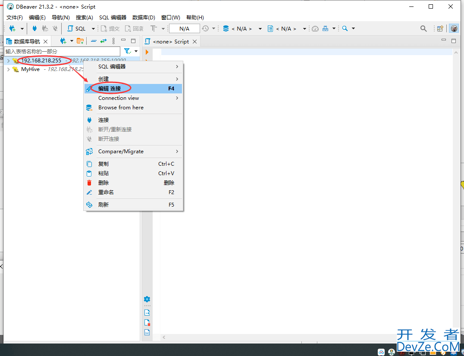Click the Disconnect icon in main toolbar
The image size is (464, 356).
point(55,29)
